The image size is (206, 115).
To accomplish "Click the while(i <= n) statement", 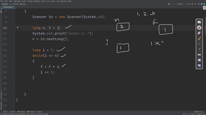I will (x=45, y=56).
